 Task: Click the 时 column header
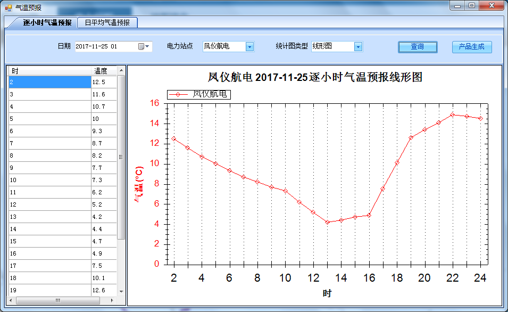pyautogui.click(x=49, y=71)
